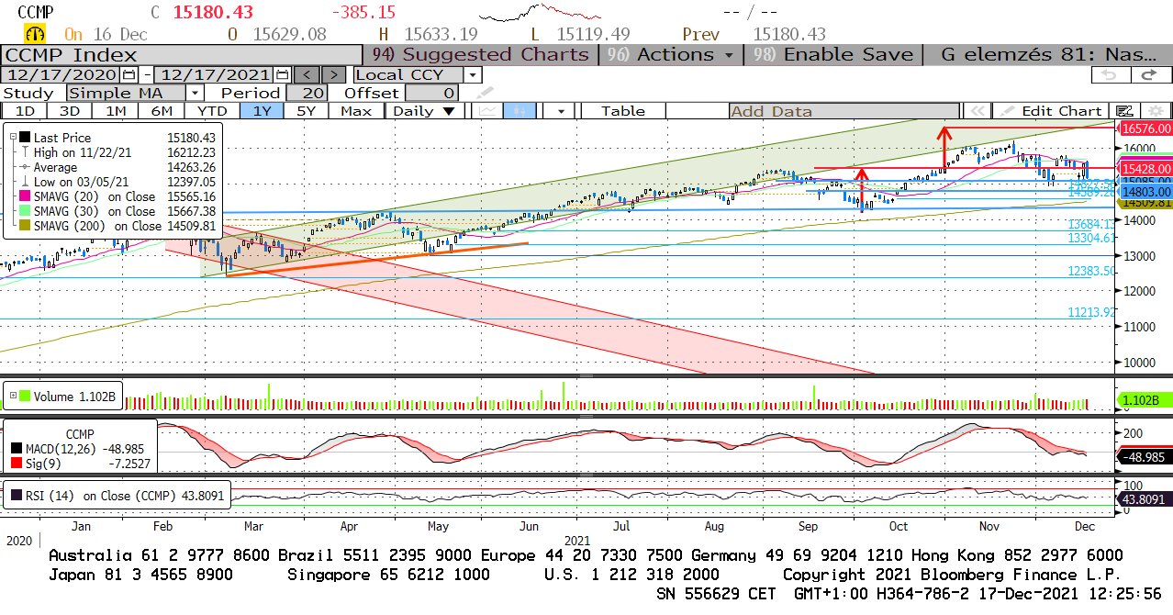Viewport: 1173px width, 615px height.
Task: Click the MACD black legend swatch
Action: [18, 449]
